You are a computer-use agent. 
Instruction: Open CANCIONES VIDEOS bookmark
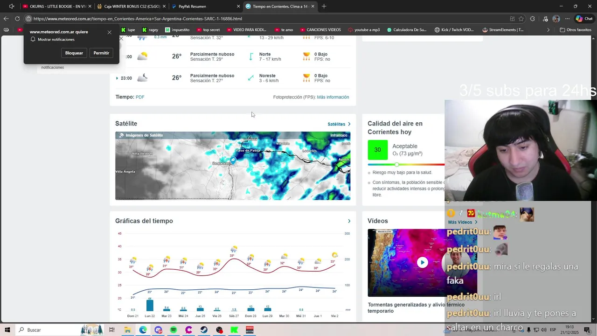320,30
